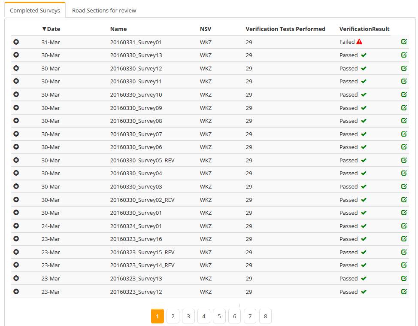Expand the 20160330_Survey02_REV row

coord(16,200)
